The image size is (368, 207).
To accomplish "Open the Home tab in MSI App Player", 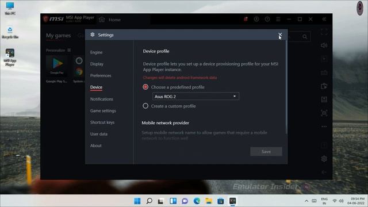I will [114, 20].
